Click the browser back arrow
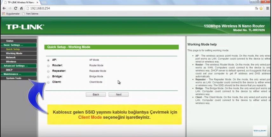Screen dimensions: 272x137 [x=4, y=8]
